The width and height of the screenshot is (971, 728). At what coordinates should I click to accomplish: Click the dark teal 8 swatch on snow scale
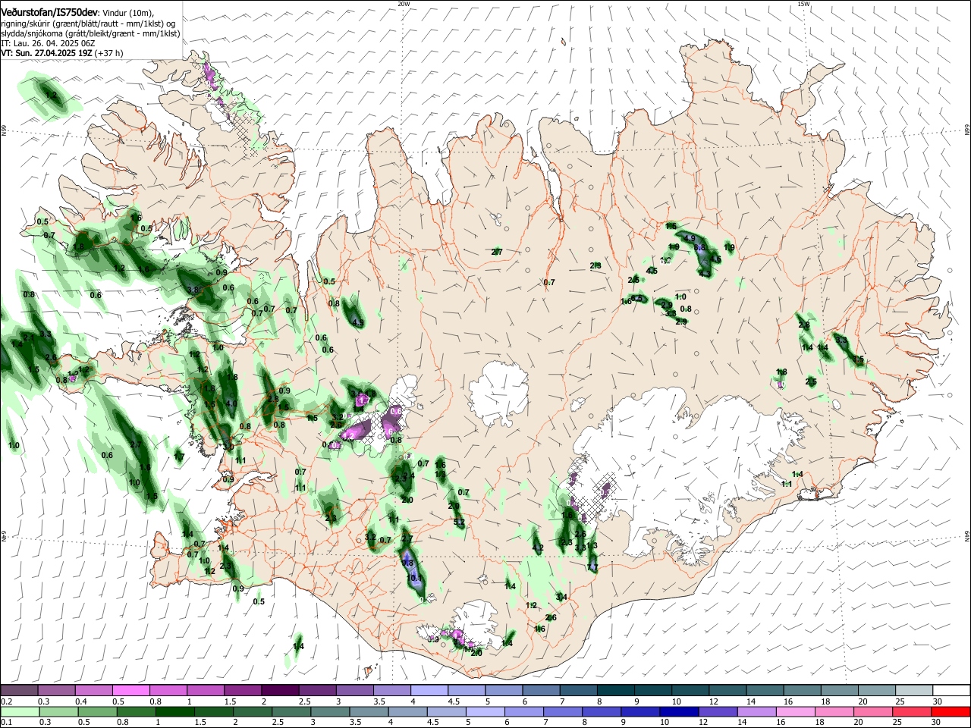pyautogui.click(x=616, y=690)
